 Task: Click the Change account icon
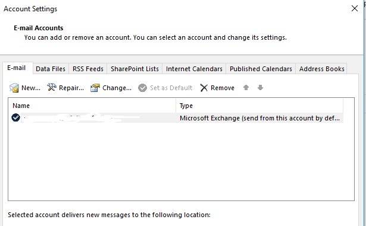[x=95, y=88]
